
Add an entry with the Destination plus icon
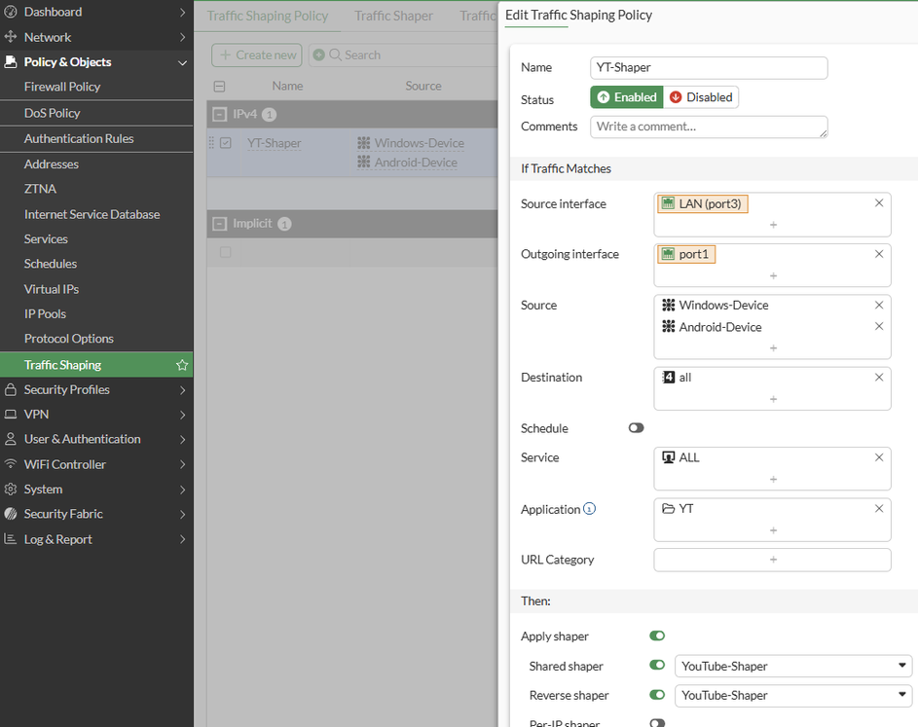(x=773, y=398)
